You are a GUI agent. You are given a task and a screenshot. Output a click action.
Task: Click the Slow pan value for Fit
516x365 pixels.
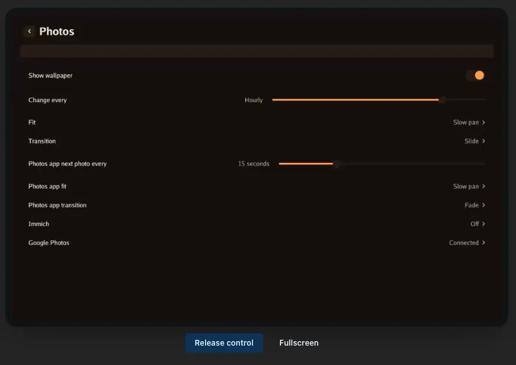pos(466,122)
